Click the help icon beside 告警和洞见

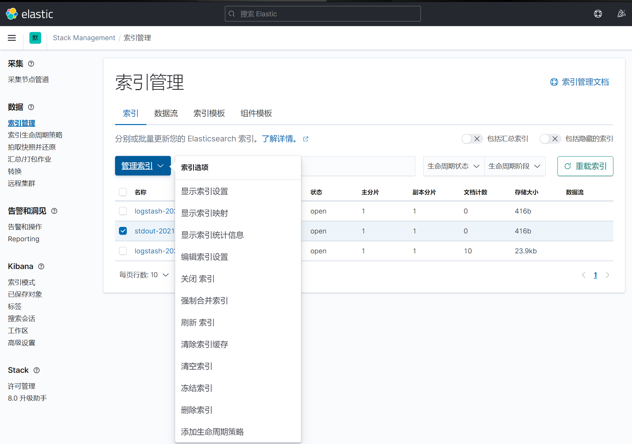tap(54, 211)
